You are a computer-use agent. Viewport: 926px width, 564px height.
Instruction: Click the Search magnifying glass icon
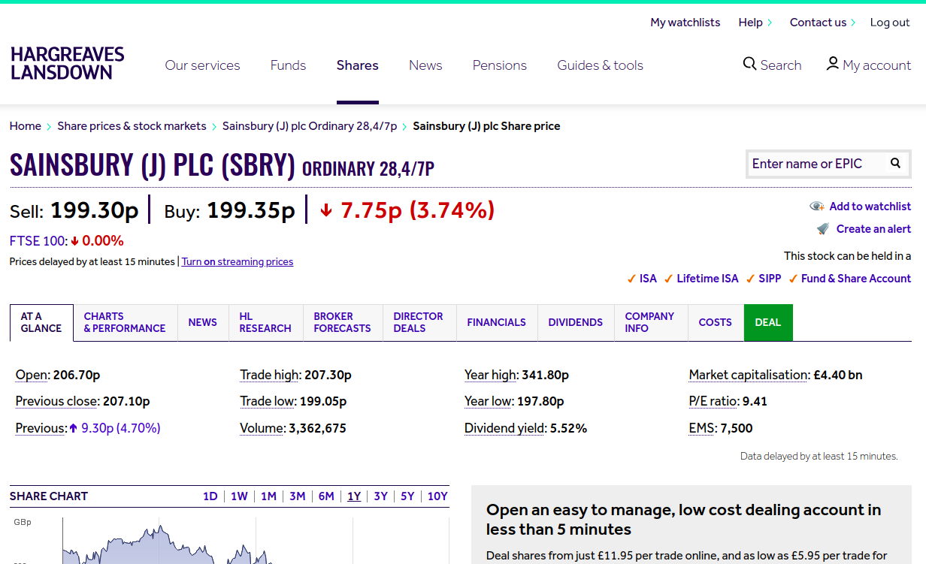pyautogui.click(x=749, y=64)
